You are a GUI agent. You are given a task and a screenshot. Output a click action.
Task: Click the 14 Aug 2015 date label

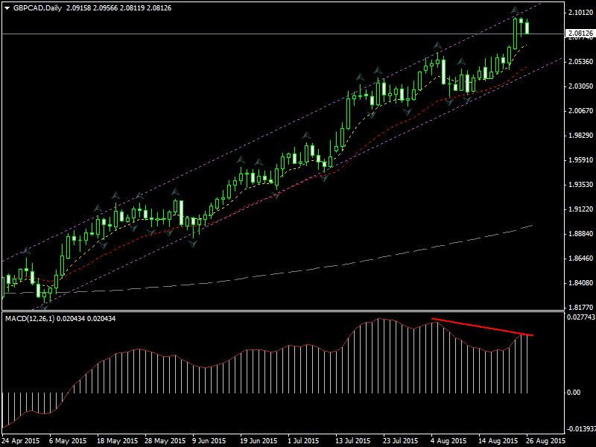point(498,441)
